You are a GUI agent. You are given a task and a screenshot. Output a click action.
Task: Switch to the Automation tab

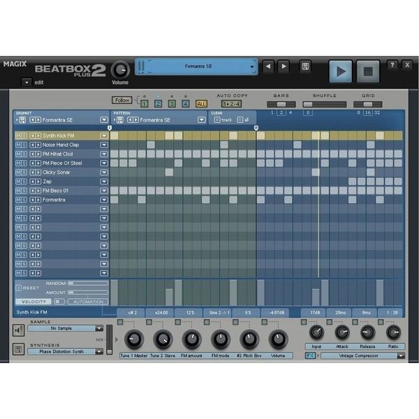click(x=89, y=301)
